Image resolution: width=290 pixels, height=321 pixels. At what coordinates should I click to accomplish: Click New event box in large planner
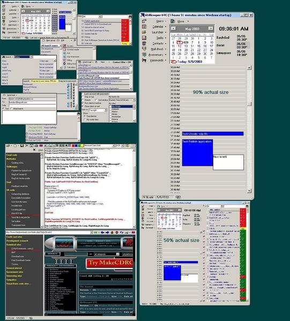228,162
